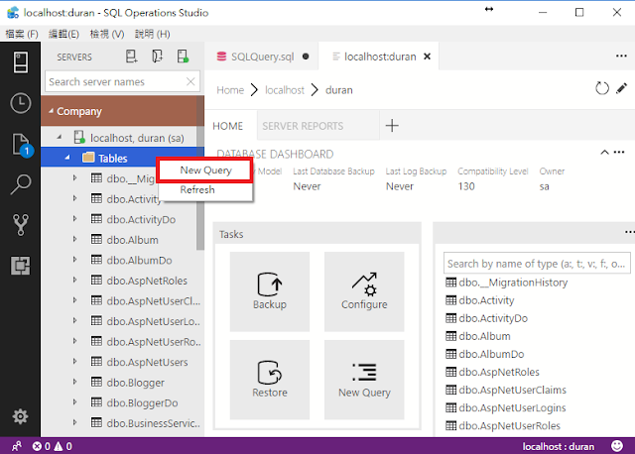Viewport: 635px width, 454px height.
Task: Click Show Active Connections icon
Action: (183, 57)
